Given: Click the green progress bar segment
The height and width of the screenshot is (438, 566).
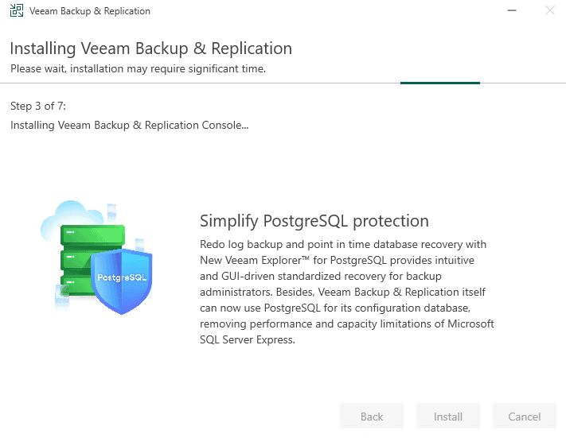Looking at the screenshot, I should (439, 83).
